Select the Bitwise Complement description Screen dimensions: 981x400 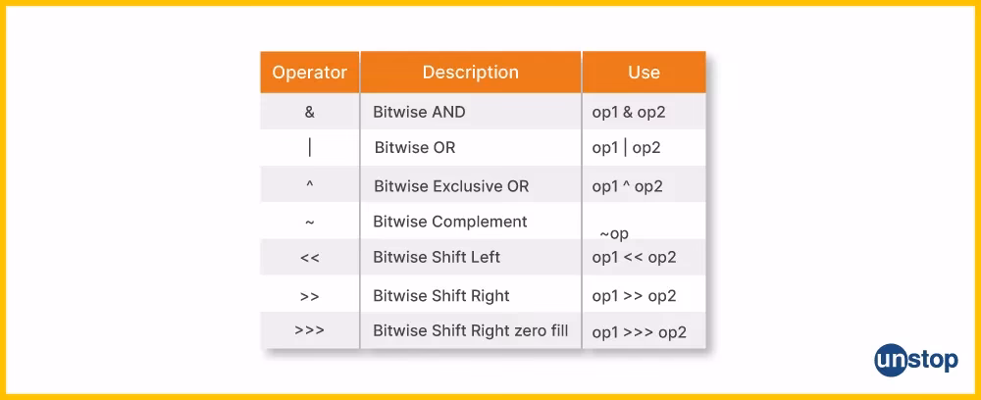tap(450, 222)
